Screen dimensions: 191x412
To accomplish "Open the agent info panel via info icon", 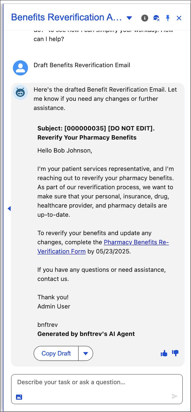I will (x=145, y=18).
